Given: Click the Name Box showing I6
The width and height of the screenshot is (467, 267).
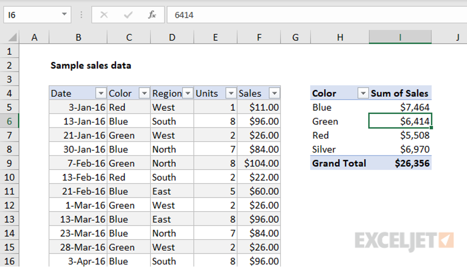Looking at the screenshot, I should click(37, 14).
